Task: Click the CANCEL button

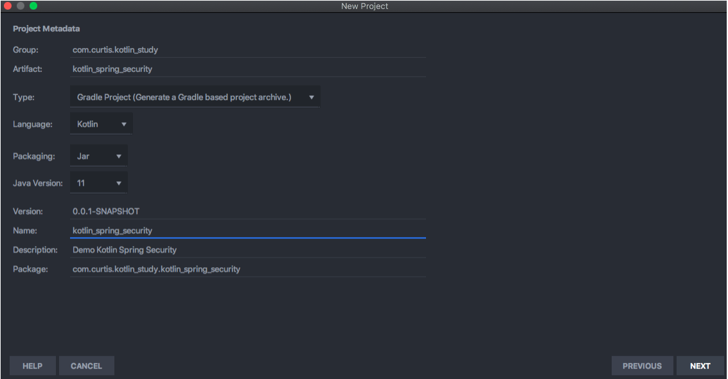Action: point(86,366)
